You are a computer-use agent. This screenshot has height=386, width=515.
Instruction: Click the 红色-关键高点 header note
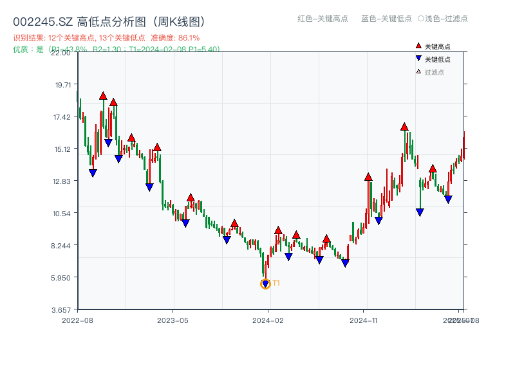point(323,19)
